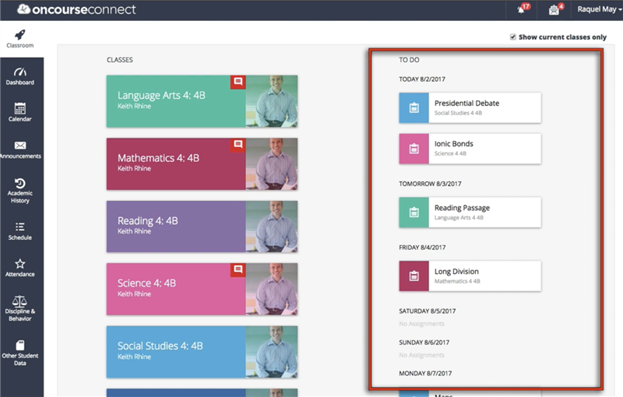623x397 pixels.
Task: Open the Presidential Debate assignment
Action: click(x=470, y=107)
